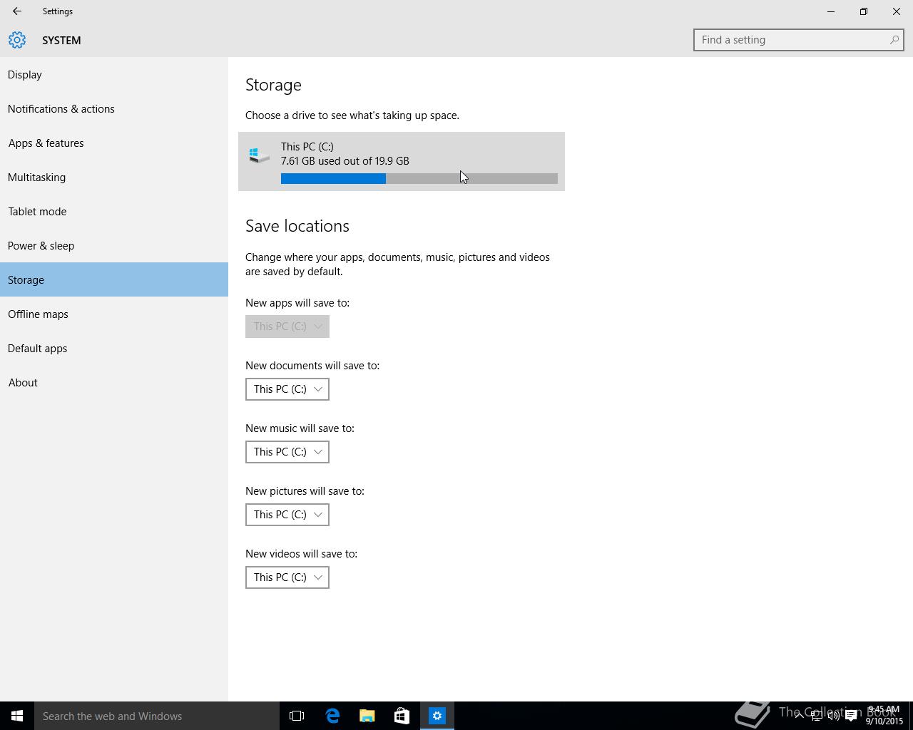
Task: Show hidden system tray icons
Action: (800, 716)
